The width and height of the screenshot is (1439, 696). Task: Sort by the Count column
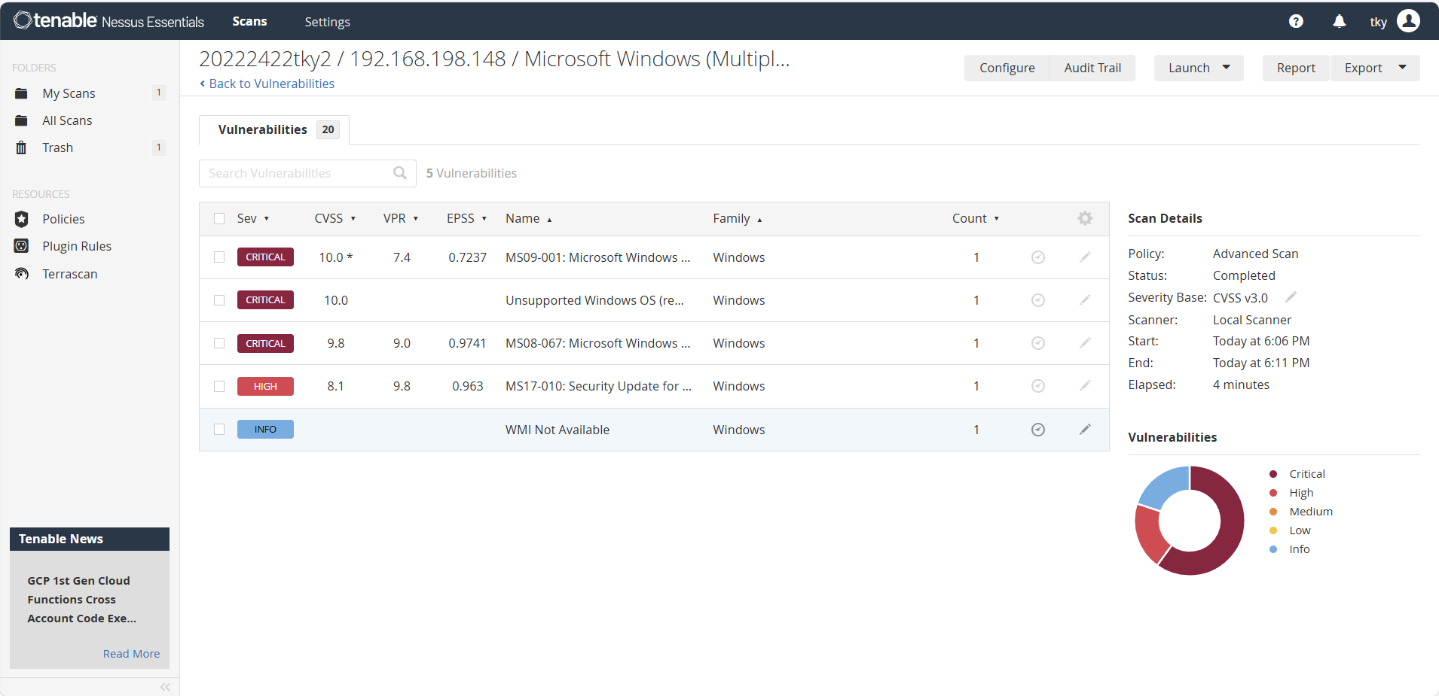[x=976, y=219]
